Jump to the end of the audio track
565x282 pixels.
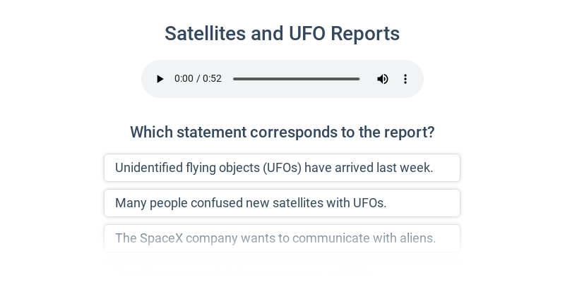[359, 79]
